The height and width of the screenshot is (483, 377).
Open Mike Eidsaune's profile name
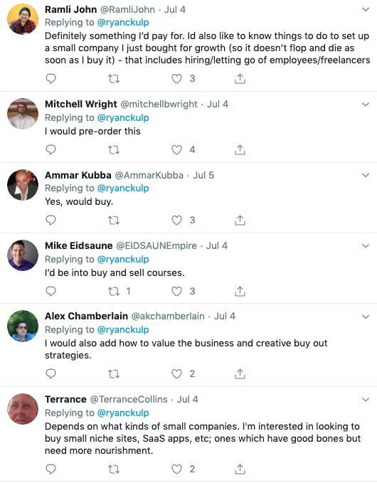(78, 245)
